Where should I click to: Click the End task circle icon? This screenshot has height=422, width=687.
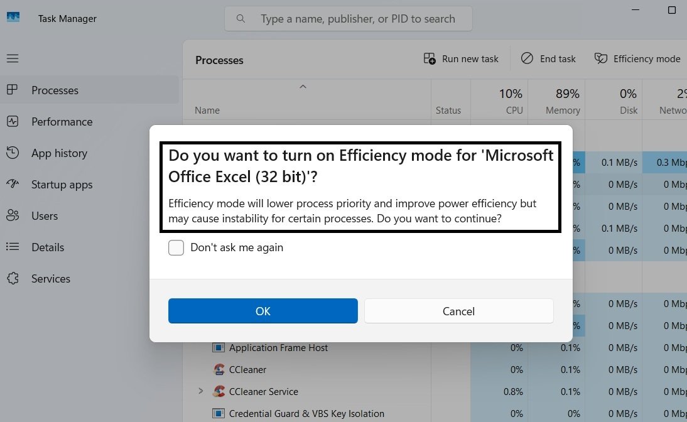click(527, 58)
